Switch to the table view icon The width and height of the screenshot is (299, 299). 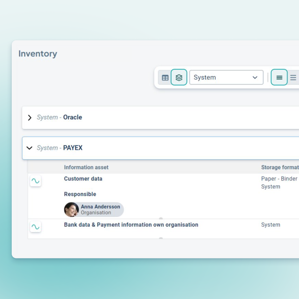pyautogui.click(x=165, y=78)
